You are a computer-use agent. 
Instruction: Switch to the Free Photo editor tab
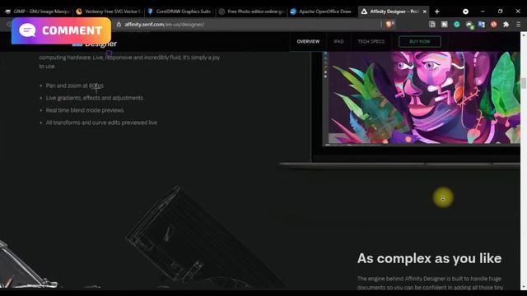(x=251, y=12)
